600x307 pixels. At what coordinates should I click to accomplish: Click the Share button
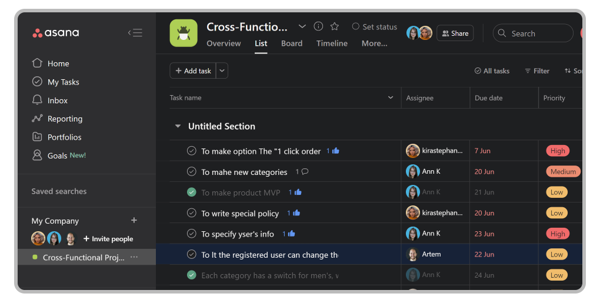[x=455, y=33]
